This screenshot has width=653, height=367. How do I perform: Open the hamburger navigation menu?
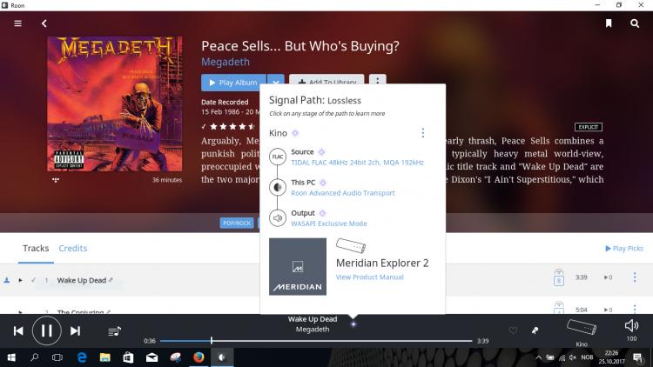coord(18,23)
